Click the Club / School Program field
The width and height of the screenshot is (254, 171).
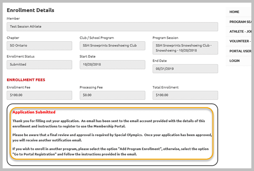click(112, 45)
